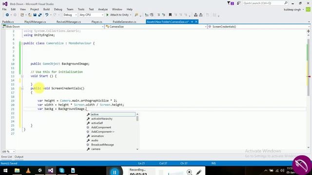This screenshot has height=175, width=312.
Task: Open the Attach to Unity dropdown arrow
Action: pyautogui.click(x=131, y=15)
